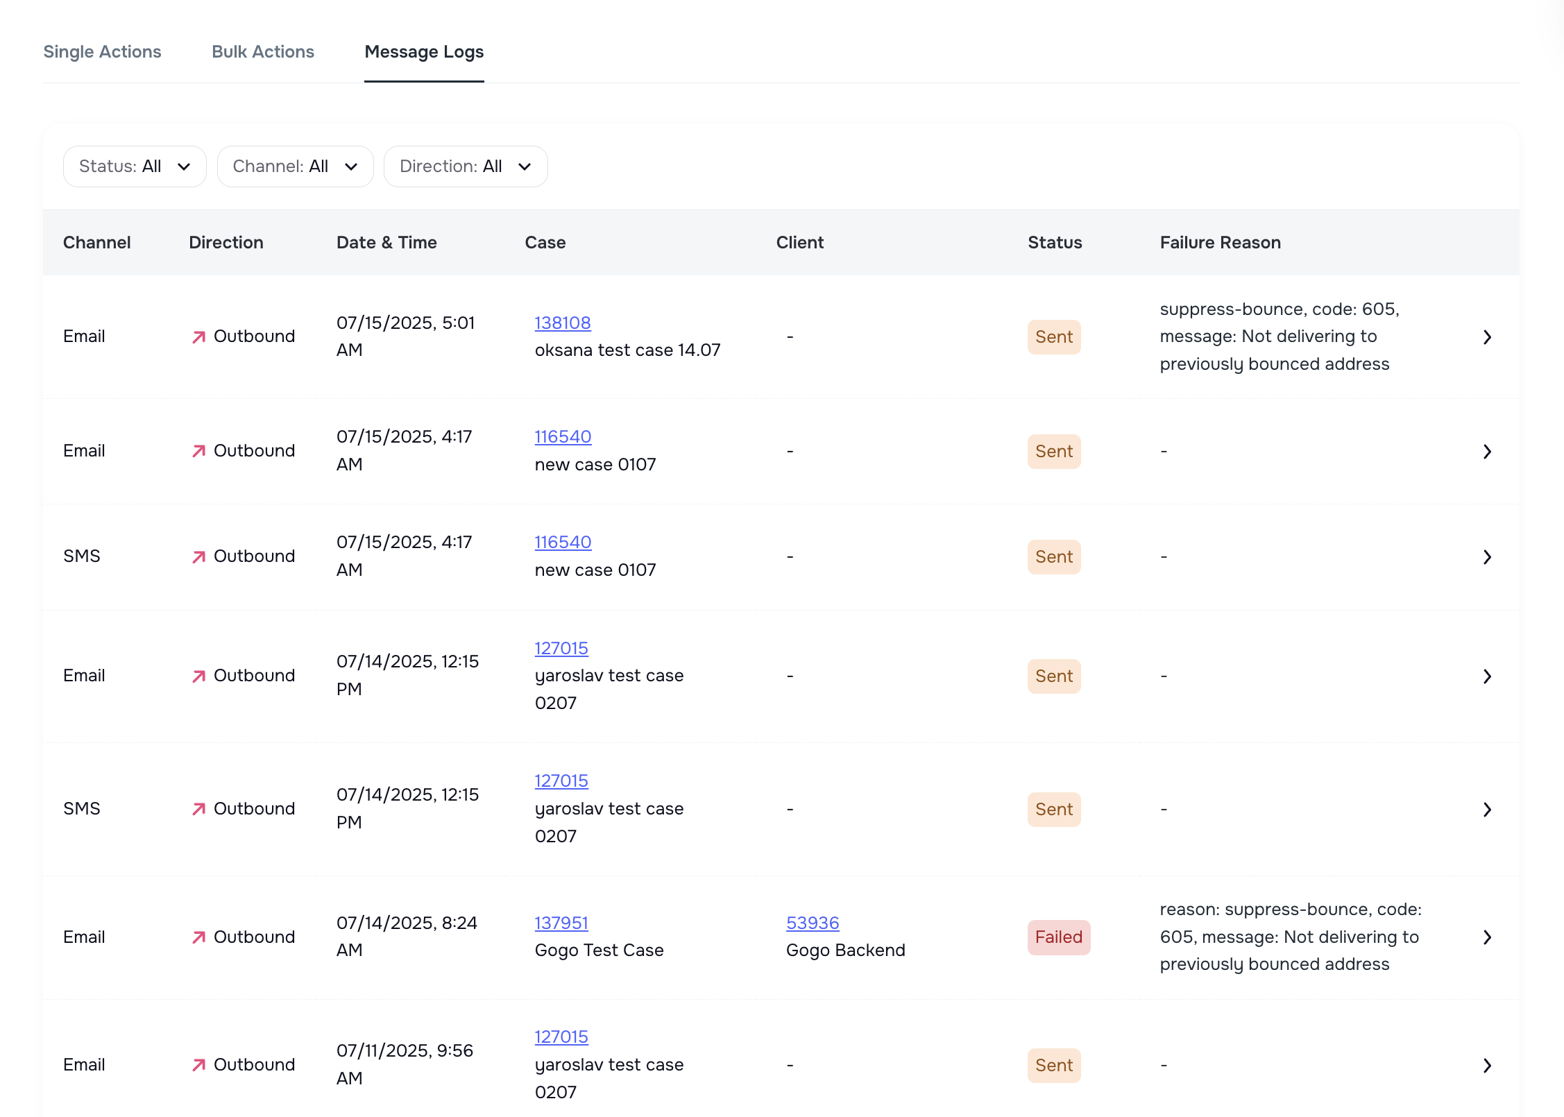Click the Sent badge on the first row
The height and width of the screenshot is (1117, 1564).
pos(1053,336)
